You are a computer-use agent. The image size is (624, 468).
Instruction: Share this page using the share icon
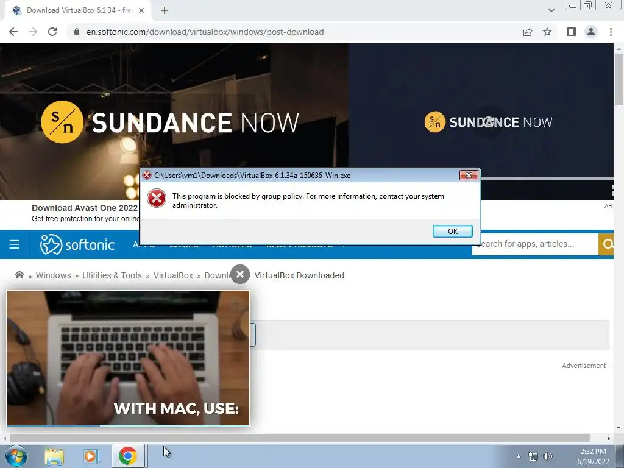(528, 32)
